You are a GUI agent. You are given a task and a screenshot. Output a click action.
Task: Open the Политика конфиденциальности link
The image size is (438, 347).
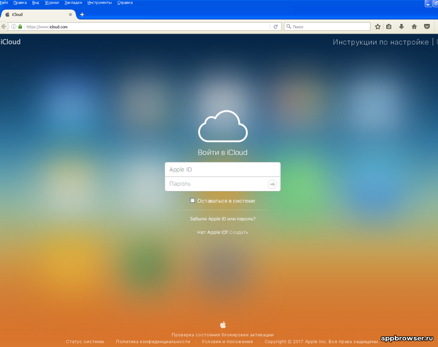point(153,341)
